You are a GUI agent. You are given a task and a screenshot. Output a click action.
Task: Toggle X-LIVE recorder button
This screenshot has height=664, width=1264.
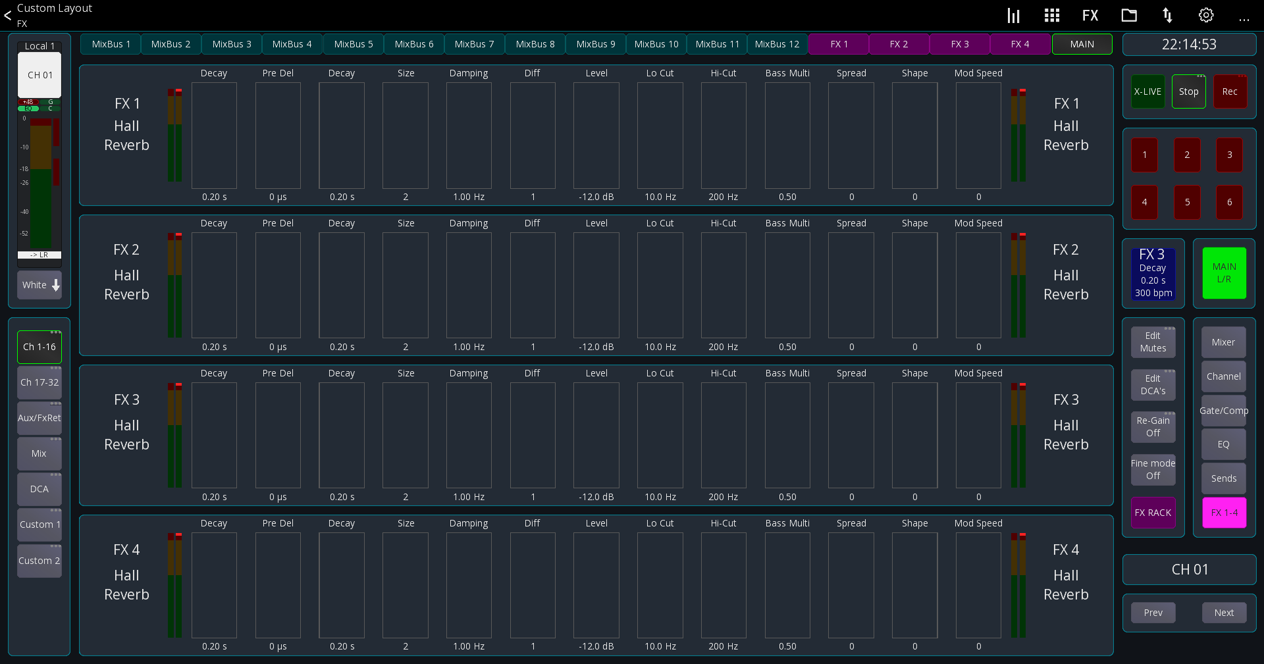[x=1147, y=91]
